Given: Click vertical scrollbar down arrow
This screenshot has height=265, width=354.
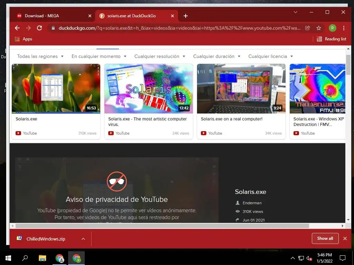Looking at the screenshot, I should (348, 220).
